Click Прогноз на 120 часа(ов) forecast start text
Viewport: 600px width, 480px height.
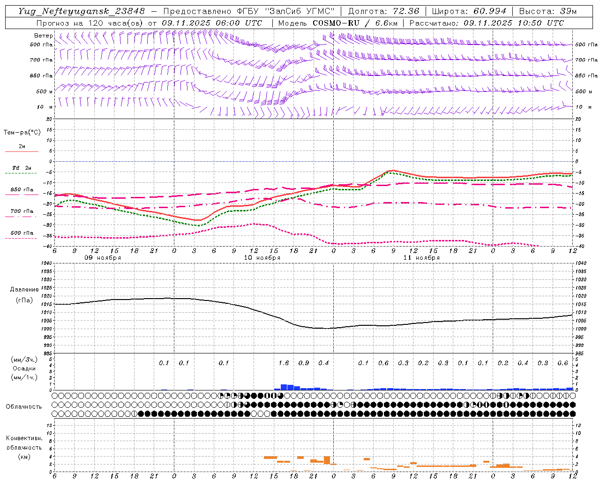(149, 23)
